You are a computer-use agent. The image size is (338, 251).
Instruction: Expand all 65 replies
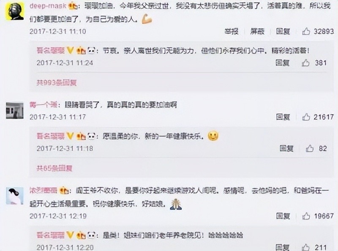point(55,168)
